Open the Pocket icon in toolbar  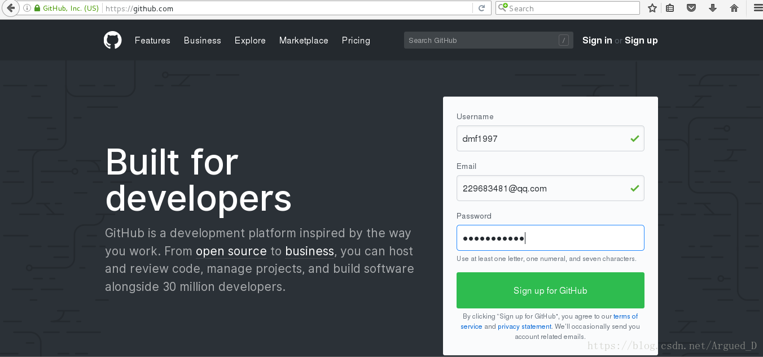691,8
